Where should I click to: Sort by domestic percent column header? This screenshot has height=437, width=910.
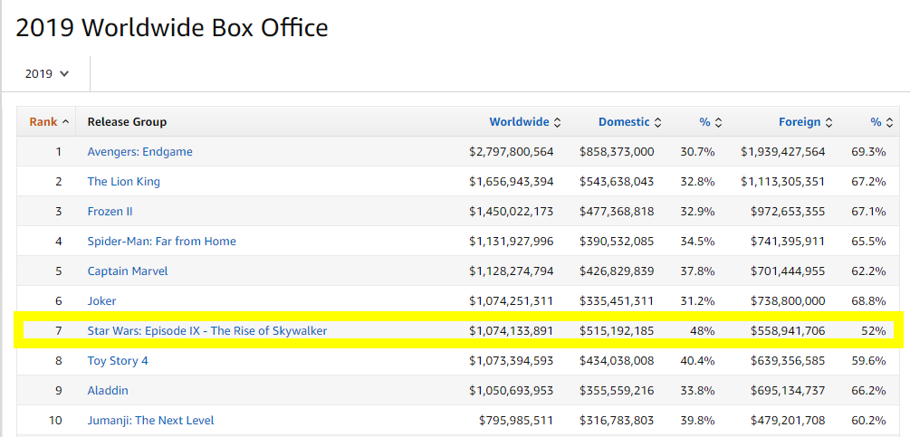(x=704, y=122)
